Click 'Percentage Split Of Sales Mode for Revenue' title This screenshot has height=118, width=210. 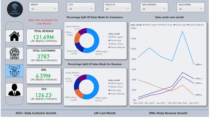coord(95,64)
